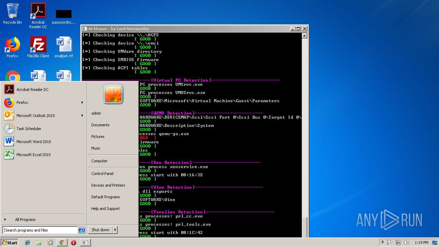Click the "qemu-ga.exe" process line
Screen dimensions: 439x247
164,134
